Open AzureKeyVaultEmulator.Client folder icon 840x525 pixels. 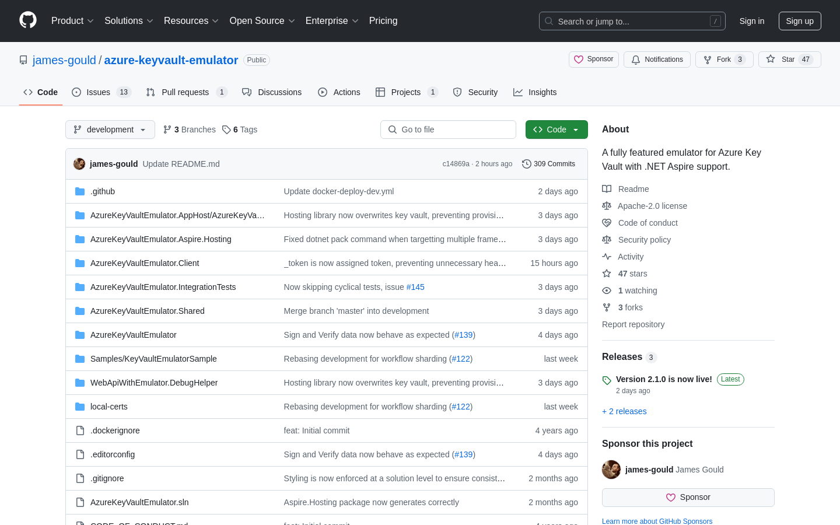[x=80, y=263]
